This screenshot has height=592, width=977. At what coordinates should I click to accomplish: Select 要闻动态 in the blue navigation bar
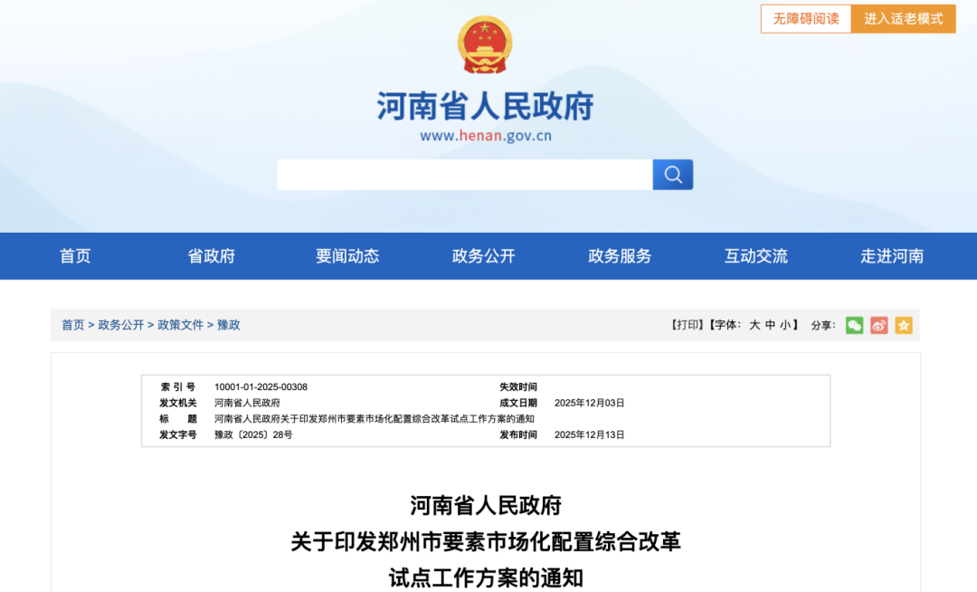(347, 256)
